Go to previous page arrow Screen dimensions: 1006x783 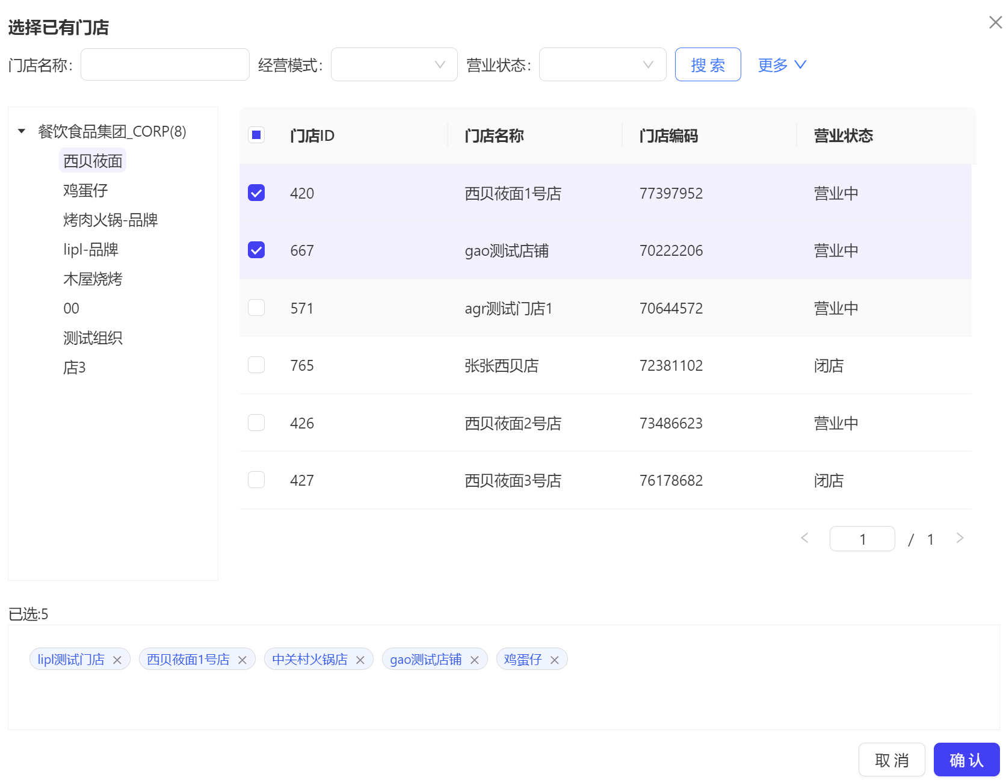[x=804, y=538]
